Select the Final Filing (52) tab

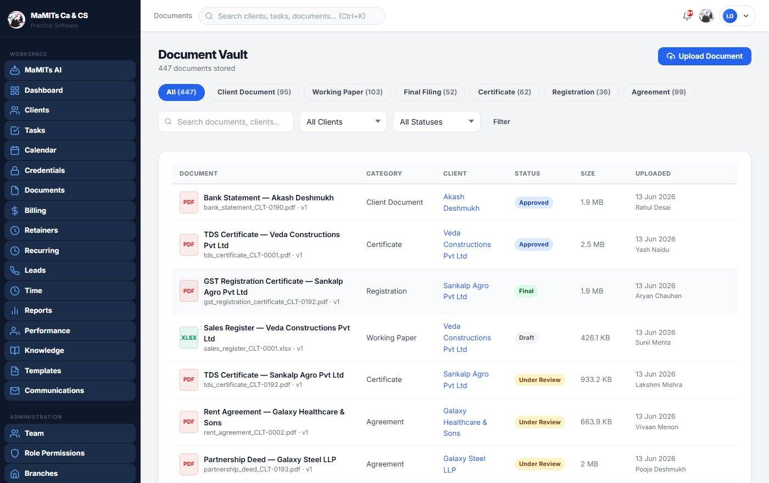[x=430, y=92]
